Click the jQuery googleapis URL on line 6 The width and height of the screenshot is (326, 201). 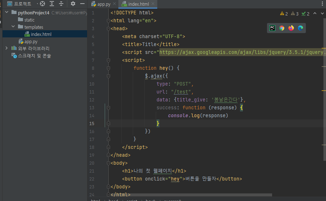pyautogui.click(x=242, y=52)
